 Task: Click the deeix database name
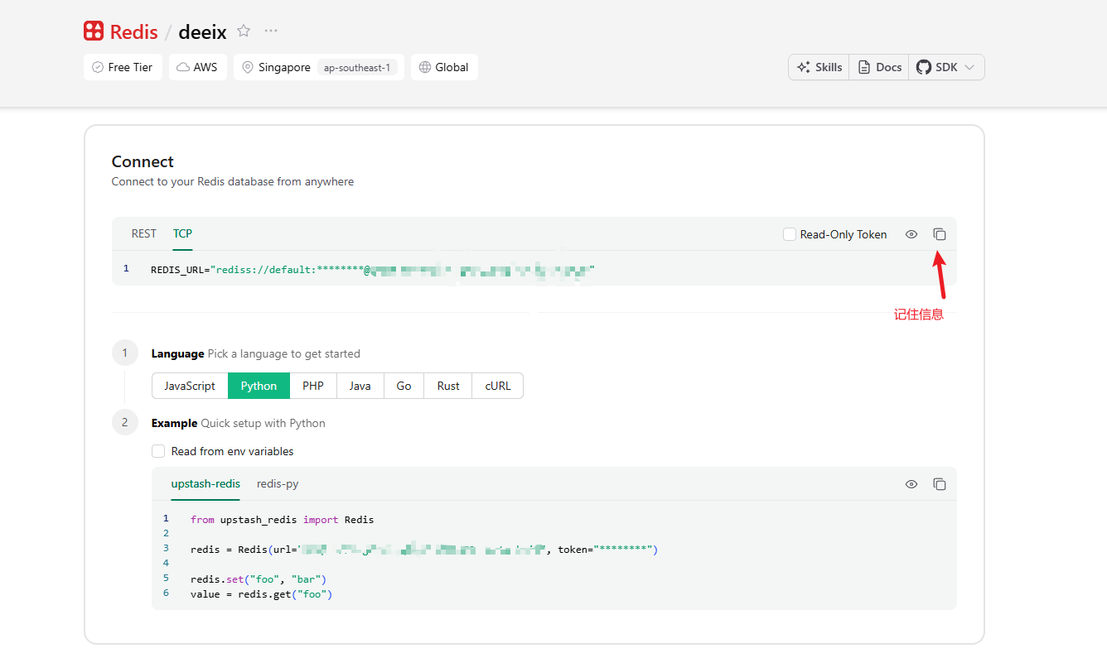[x=202, y=31]
